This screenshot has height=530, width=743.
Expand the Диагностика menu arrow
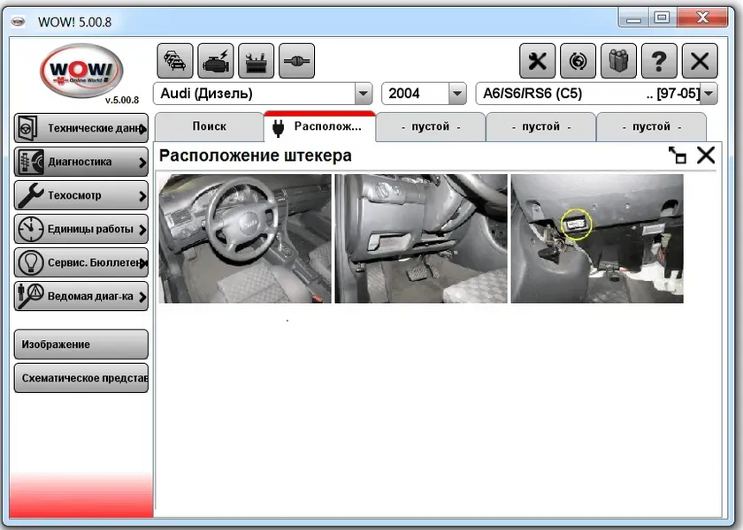pos(142,163)
